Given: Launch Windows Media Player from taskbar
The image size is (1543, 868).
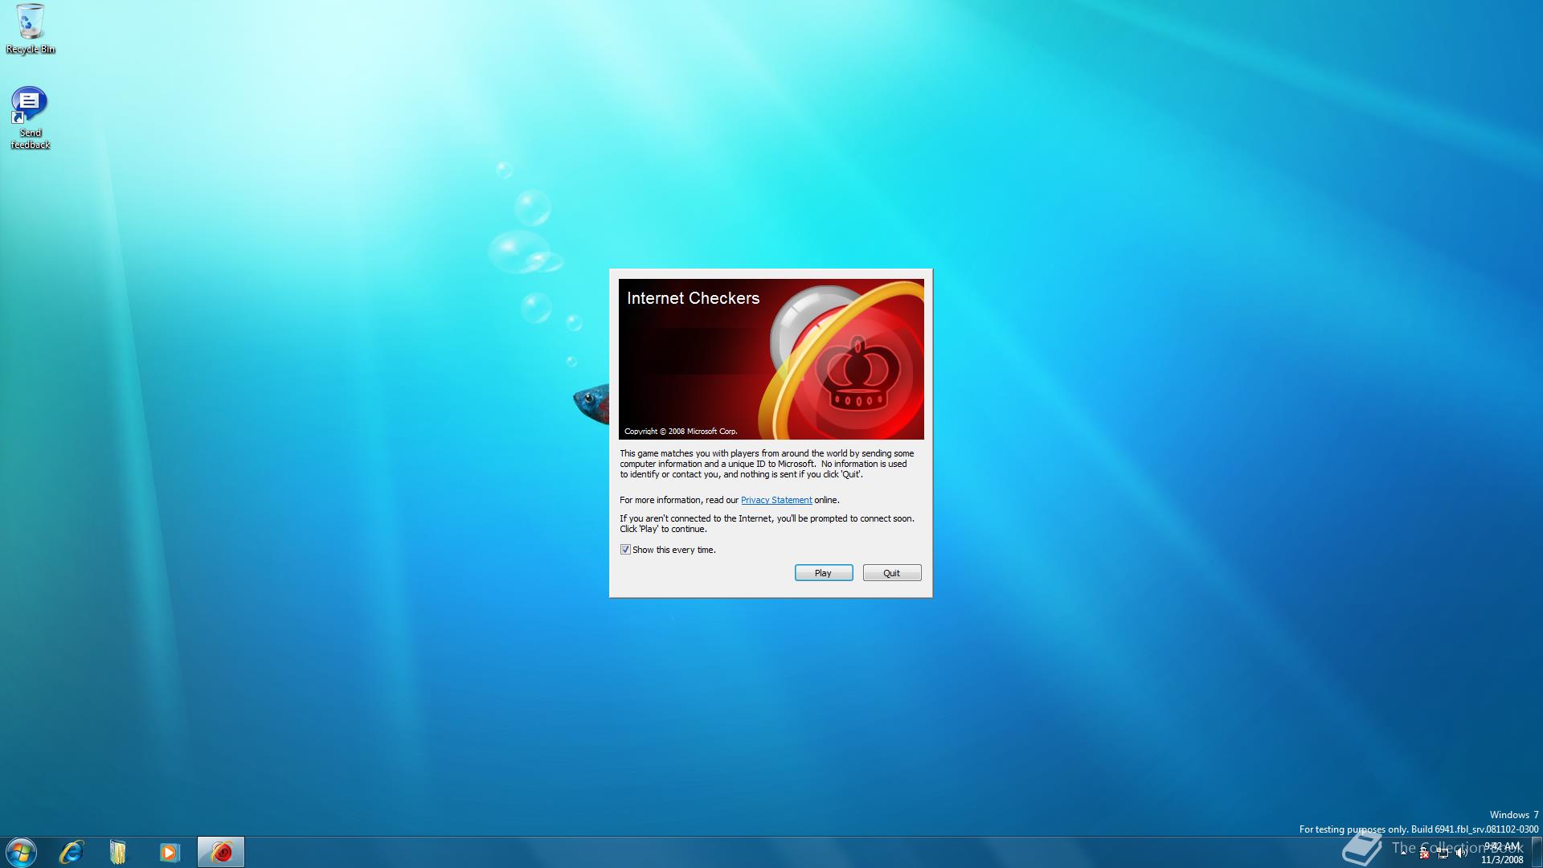Looking at the screenshot, I should [x=169, y=852].
